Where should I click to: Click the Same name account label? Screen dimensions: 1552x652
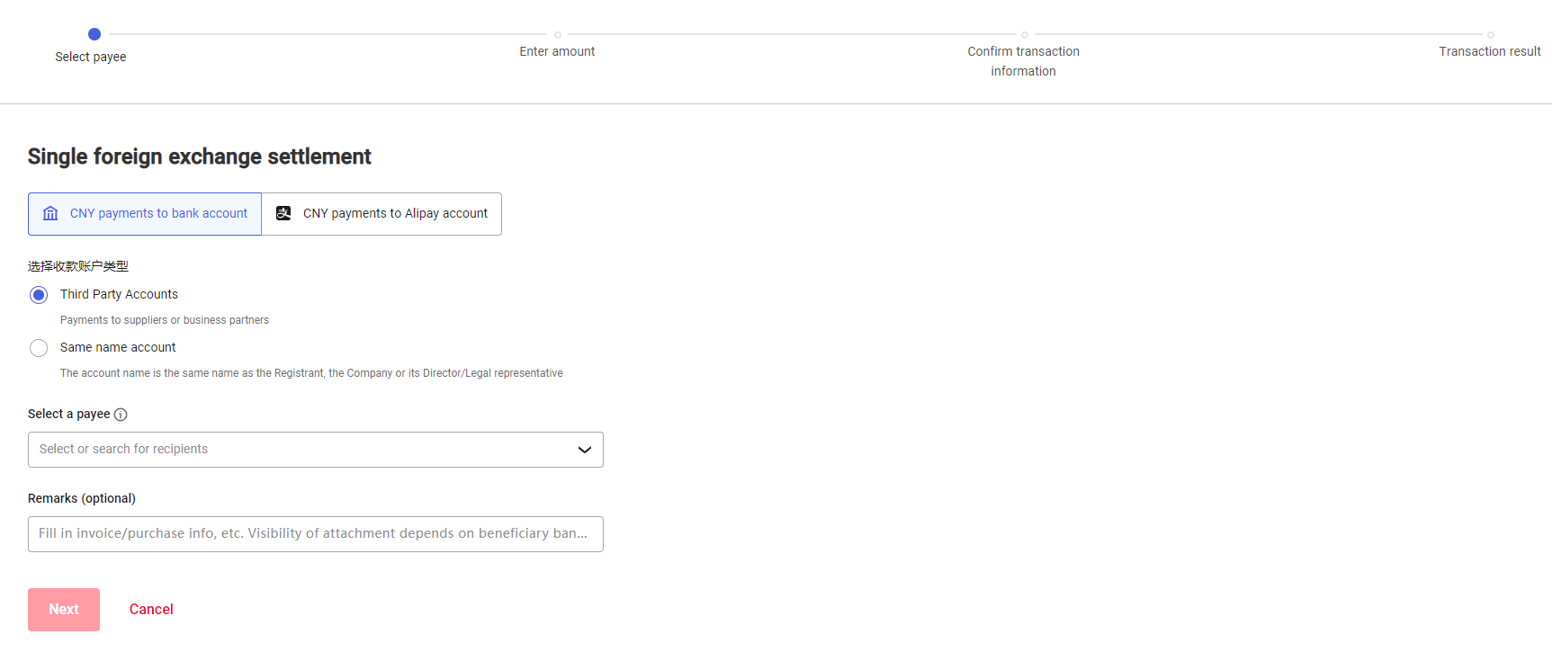(118, 347)
